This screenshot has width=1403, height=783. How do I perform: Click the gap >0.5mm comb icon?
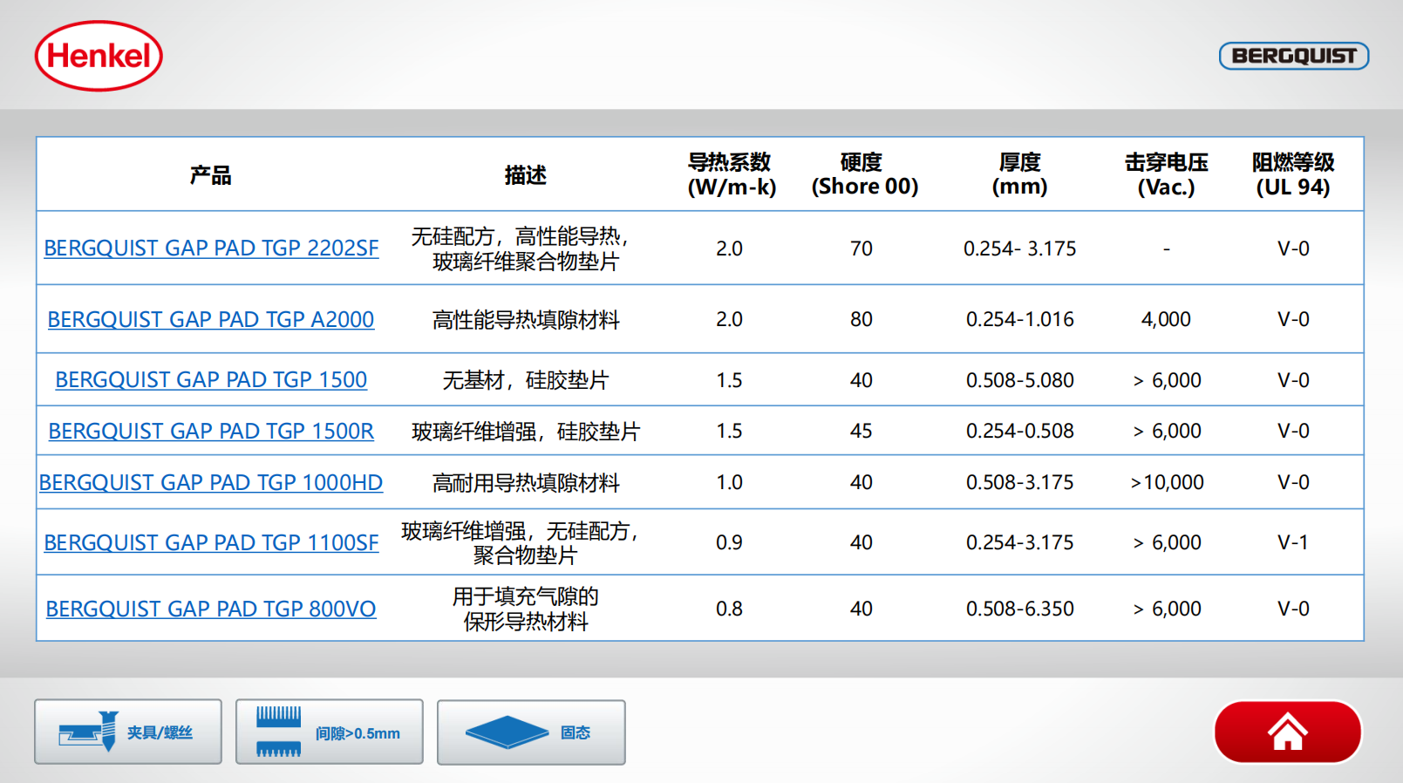[x=278, y=732]
